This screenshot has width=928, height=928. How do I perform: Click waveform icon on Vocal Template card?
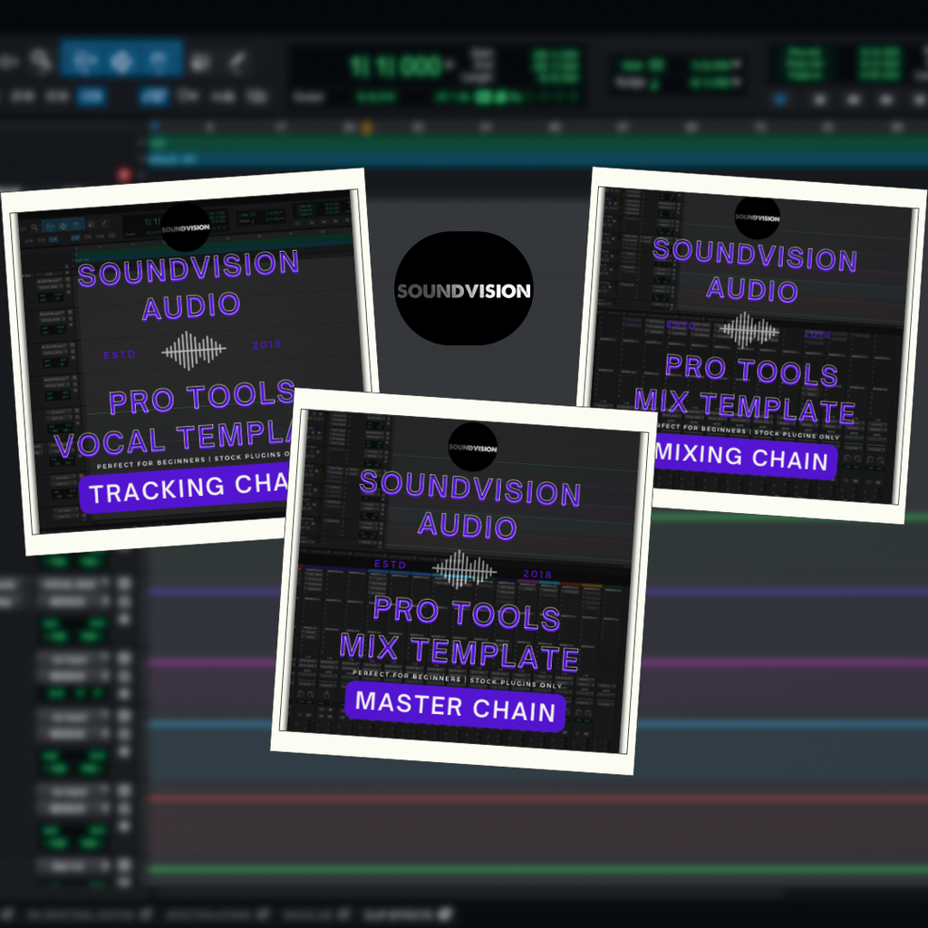point(194,349)
